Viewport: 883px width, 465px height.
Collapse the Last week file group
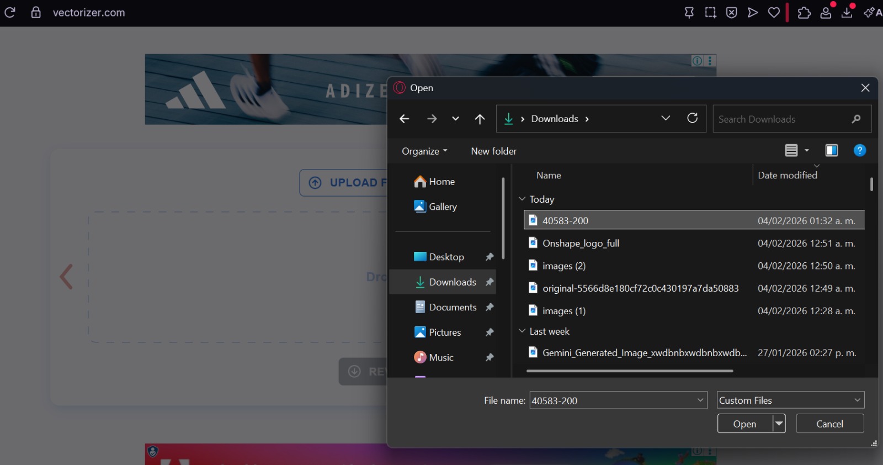[522, 331]
